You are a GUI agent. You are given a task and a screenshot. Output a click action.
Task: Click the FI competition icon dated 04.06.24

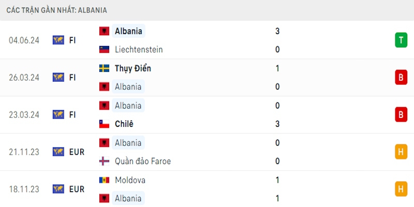(x=58, y=40)
